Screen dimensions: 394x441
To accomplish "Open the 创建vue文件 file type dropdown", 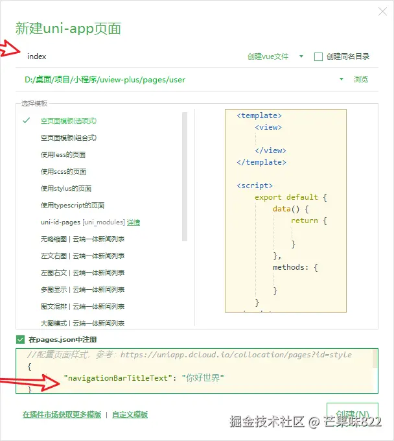I will click(x=268, y=56).
